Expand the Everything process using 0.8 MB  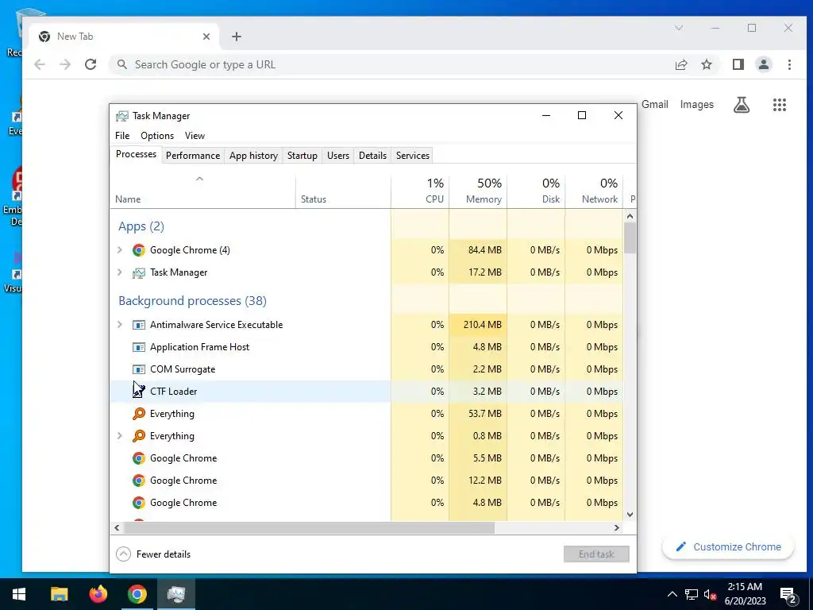pos(120,436)
